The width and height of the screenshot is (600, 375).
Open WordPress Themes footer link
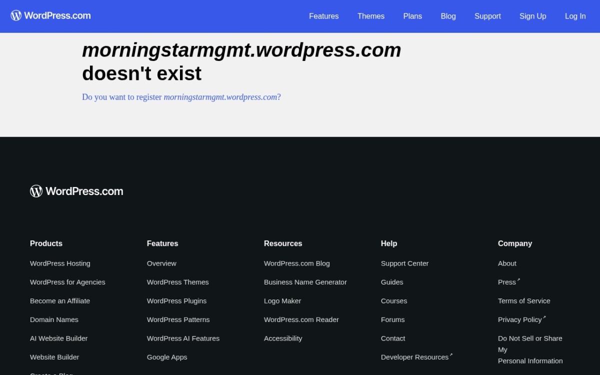177,282
